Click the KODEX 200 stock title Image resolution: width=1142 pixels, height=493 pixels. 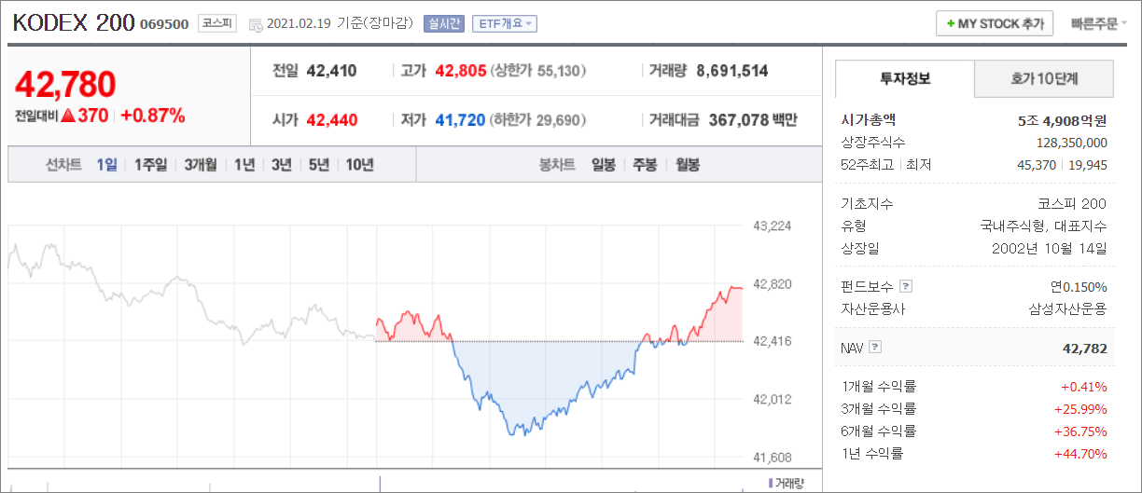[x=73, y=22]
